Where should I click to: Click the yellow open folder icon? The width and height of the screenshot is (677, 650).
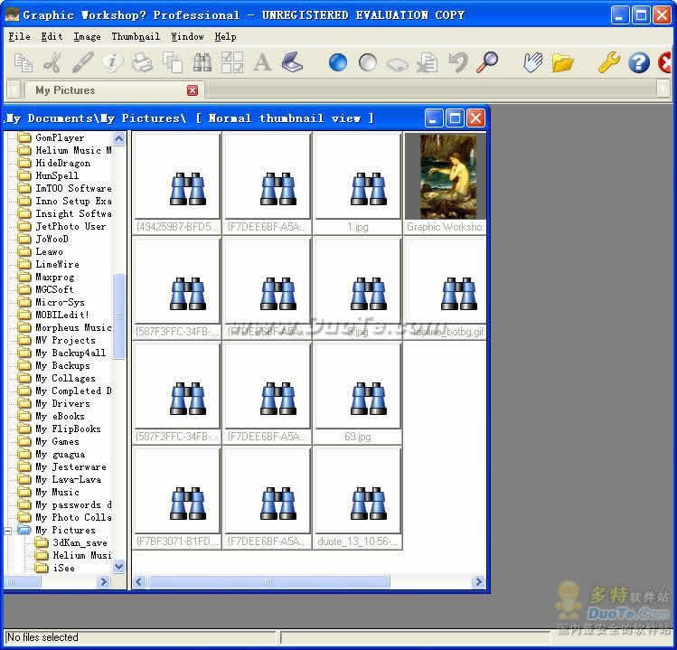click(x=562, y=63)
